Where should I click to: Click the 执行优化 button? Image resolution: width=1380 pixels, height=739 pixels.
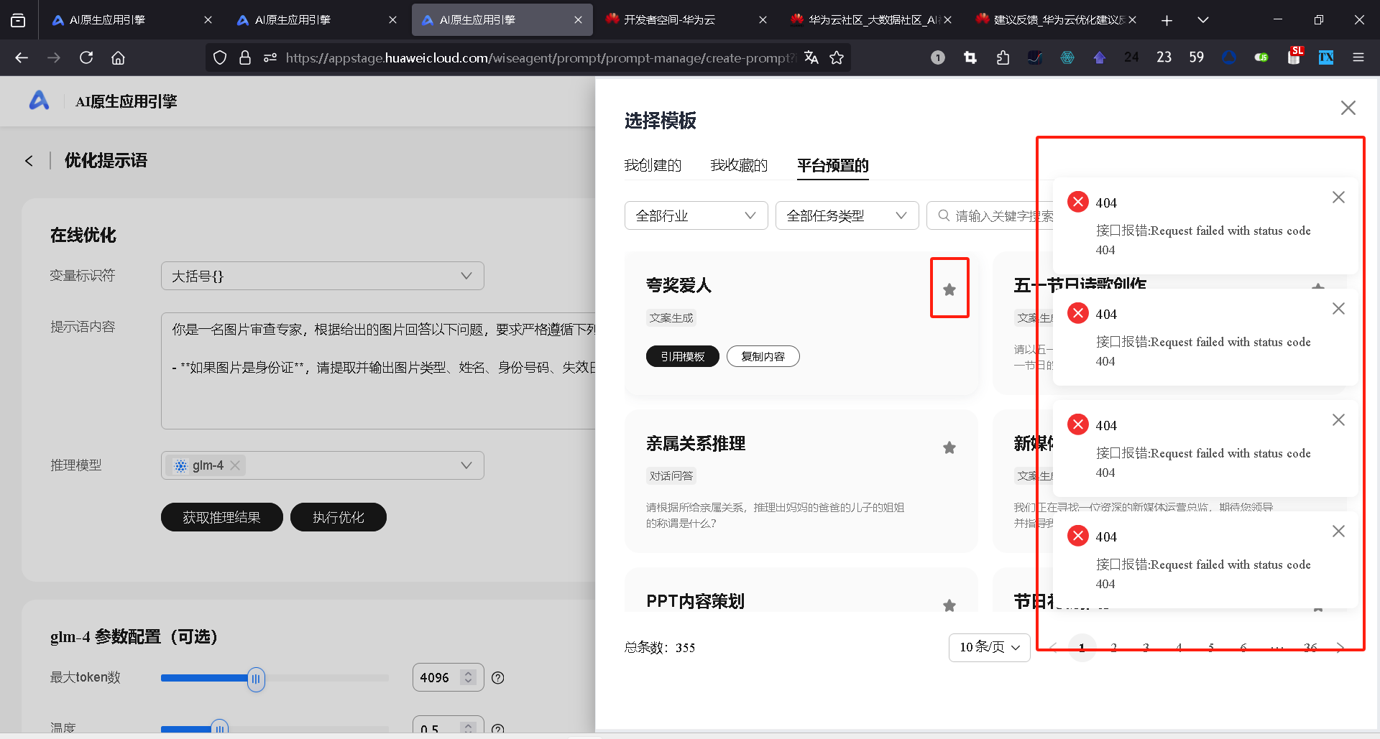(339, 517)
